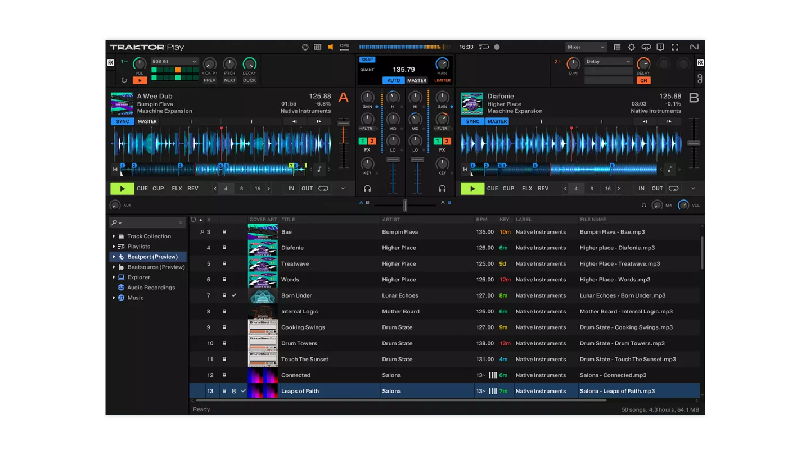
Task: Open the Mixer layout dropdown
Action: (x=586, y=47)
